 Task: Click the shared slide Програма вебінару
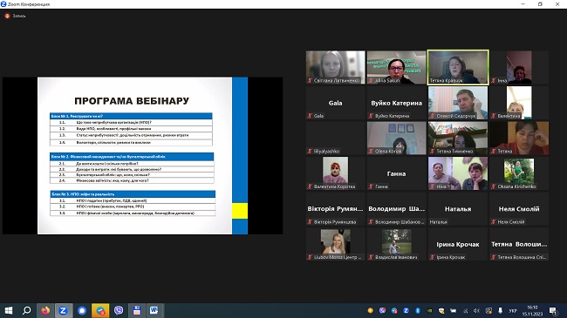pos(142,155)
